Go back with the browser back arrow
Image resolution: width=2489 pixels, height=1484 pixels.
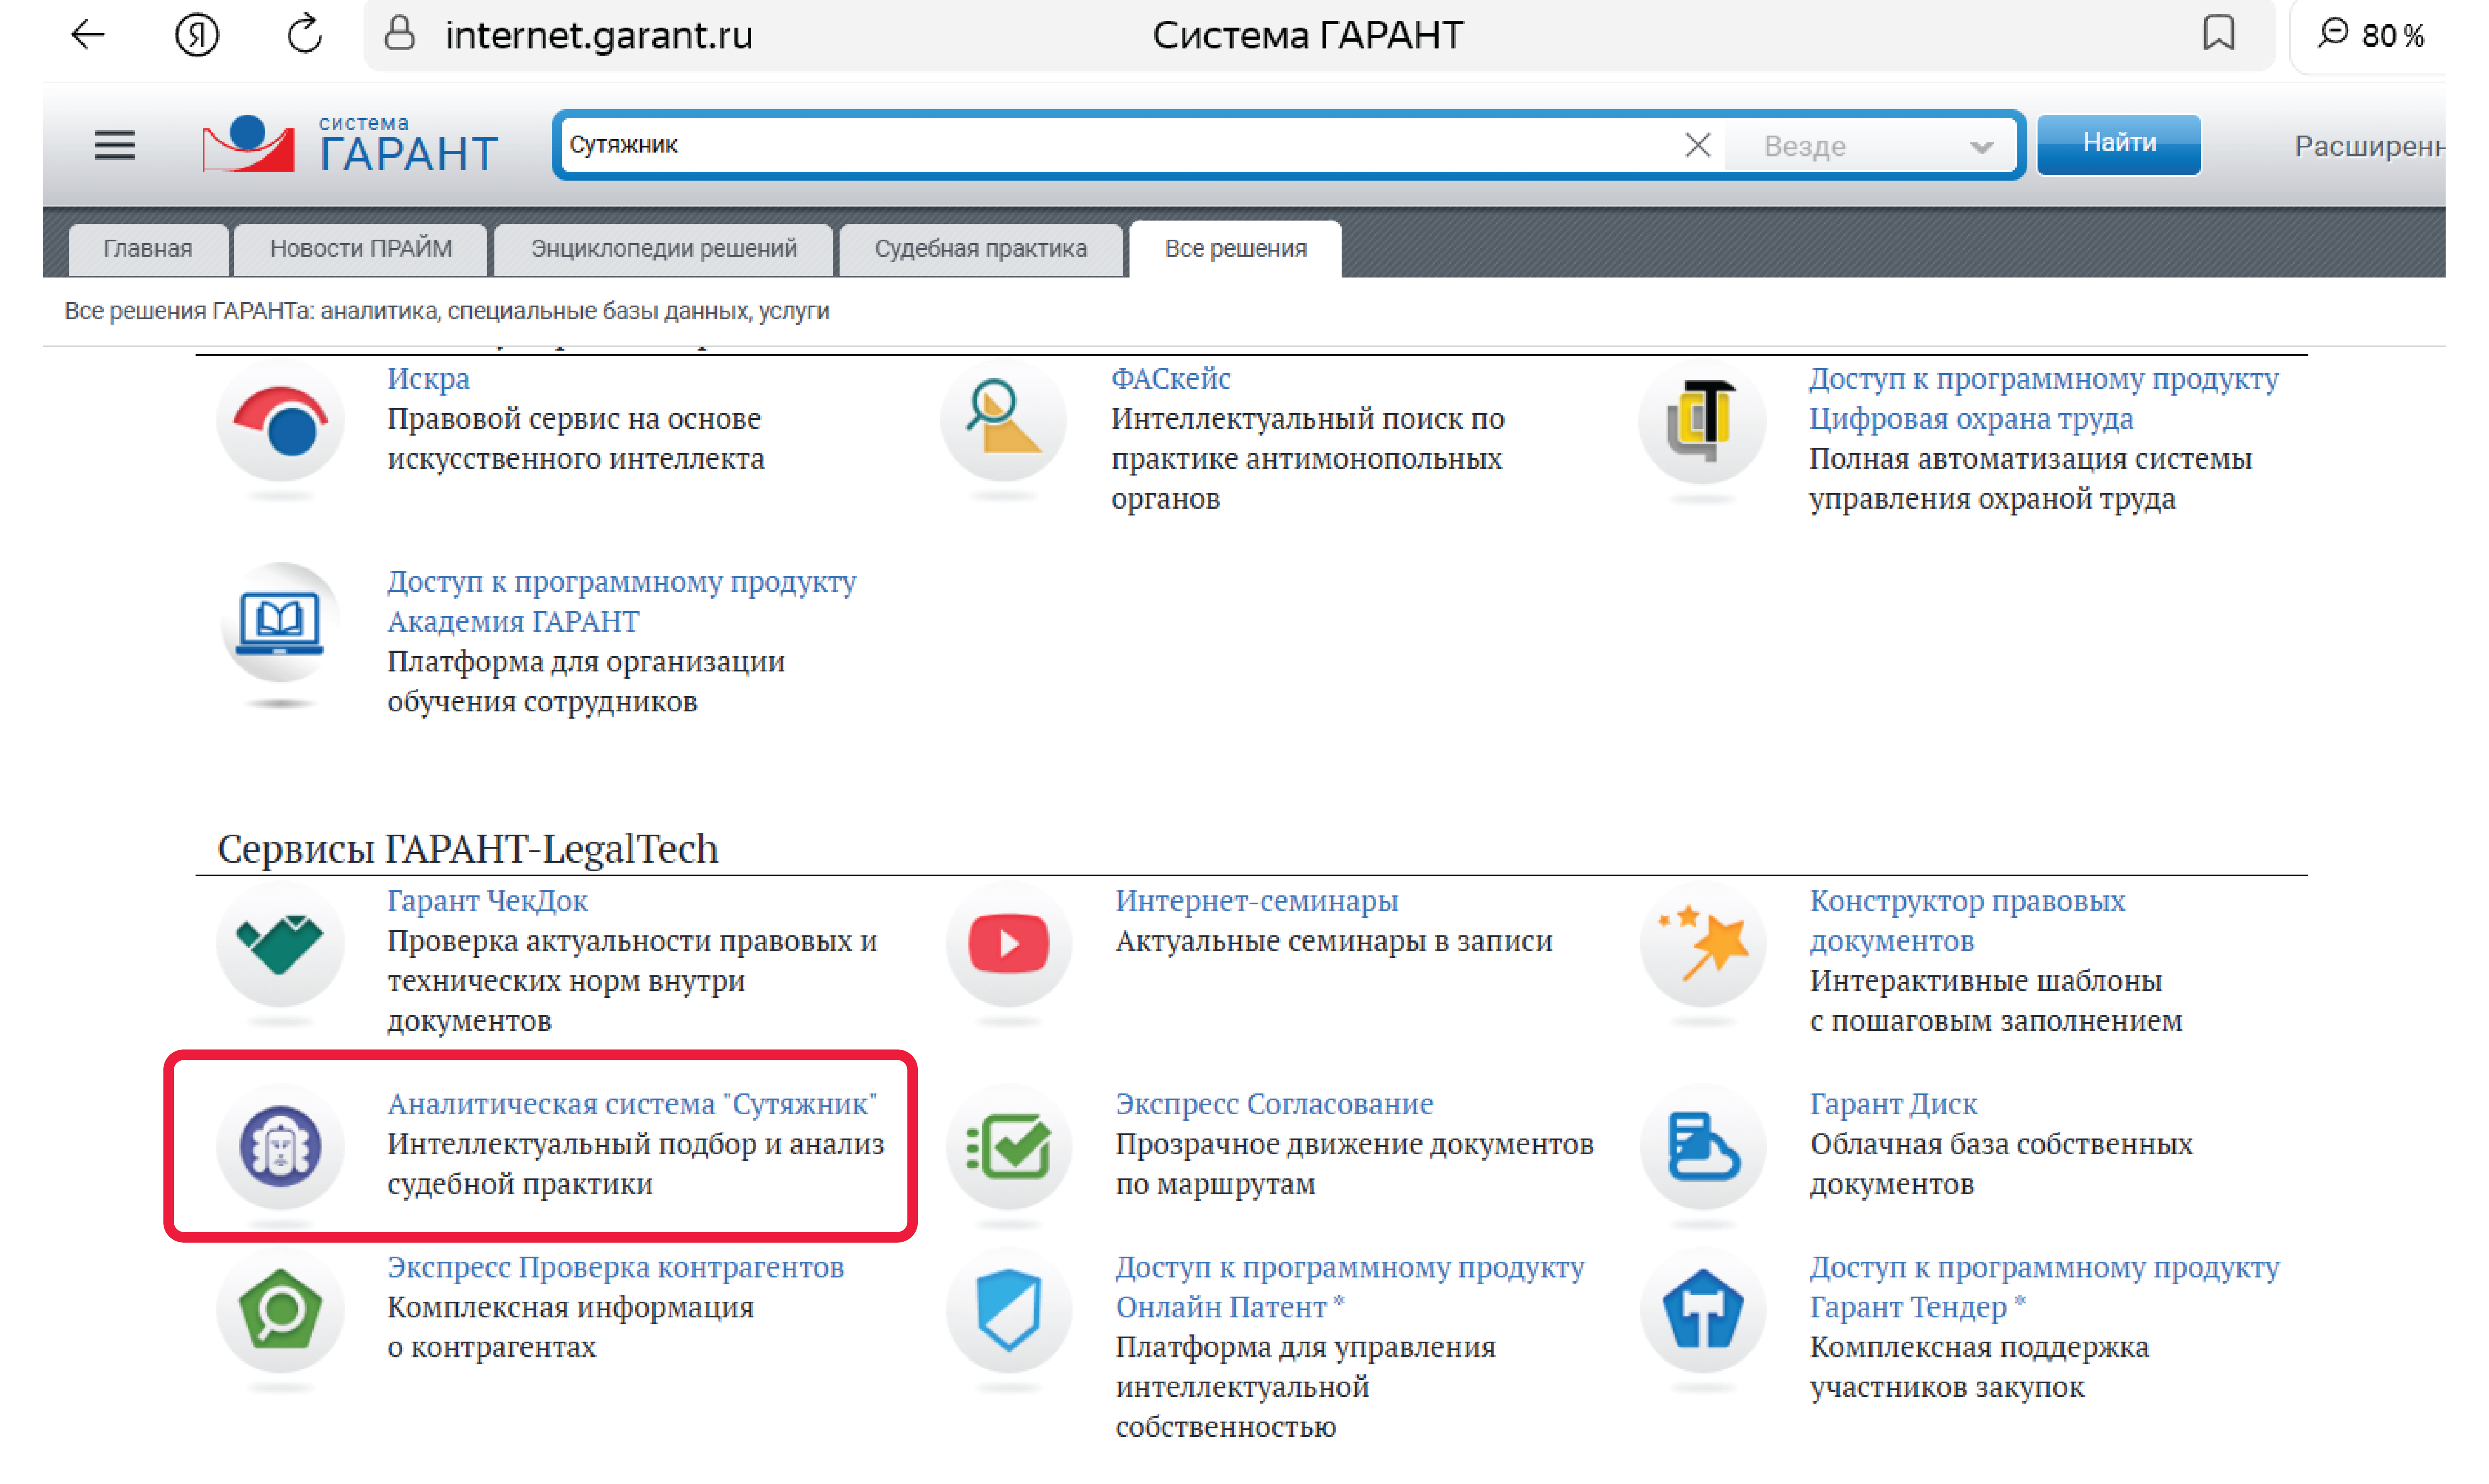(x=88, y=35)
